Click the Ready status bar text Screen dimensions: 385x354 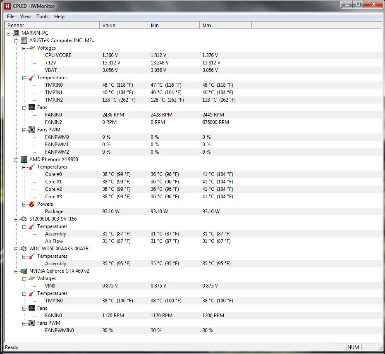12,347
